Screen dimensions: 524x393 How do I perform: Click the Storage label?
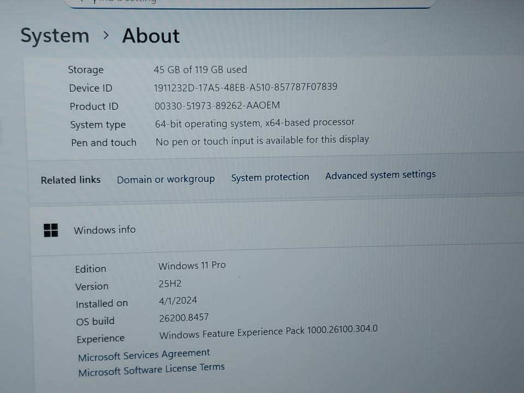click(86, 70)
